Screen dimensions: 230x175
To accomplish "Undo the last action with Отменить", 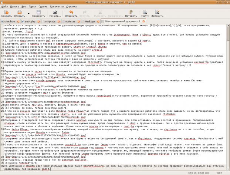I will click(71, 13).
